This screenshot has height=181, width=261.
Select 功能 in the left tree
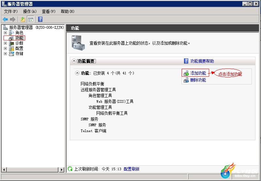tap(19, 38)
